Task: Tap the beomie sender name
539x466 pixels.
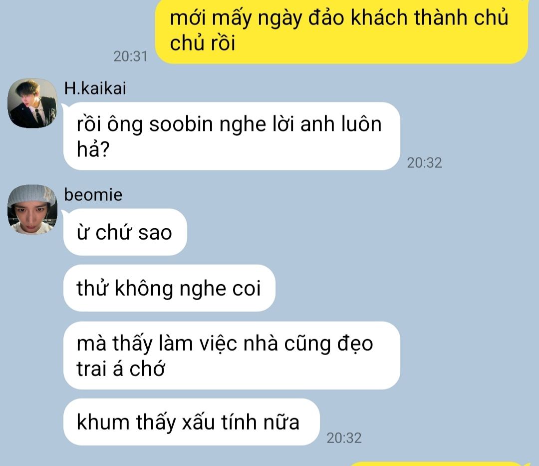Action: [x=93, y=195]
